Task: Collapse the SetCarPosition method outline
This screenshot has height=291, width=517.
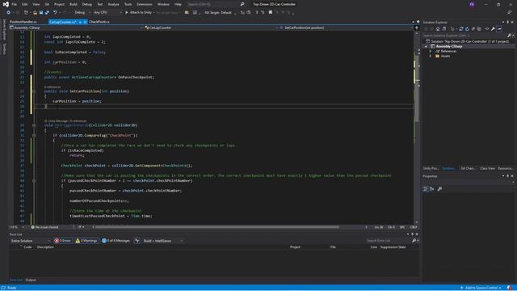Action: [34, 91]
